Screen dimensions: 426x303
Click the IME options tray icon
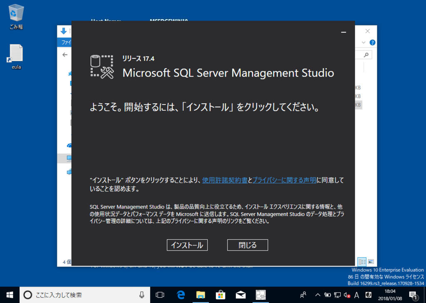pos(368,295)
